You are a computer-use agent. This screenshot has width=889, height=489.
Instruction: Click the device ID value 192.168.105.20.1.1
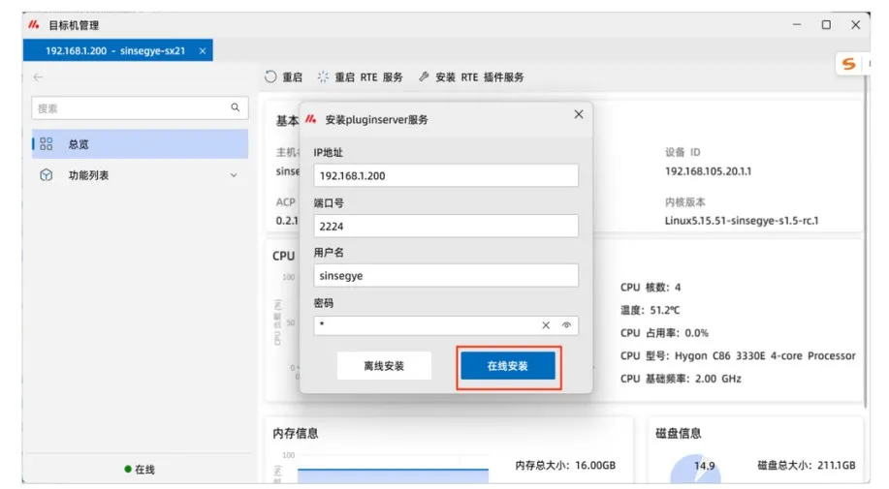[x=708, y=171]
